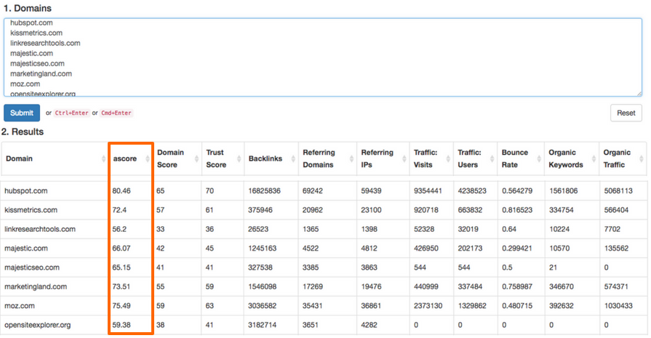Click backlinks value 16825836

pos(264,190)
